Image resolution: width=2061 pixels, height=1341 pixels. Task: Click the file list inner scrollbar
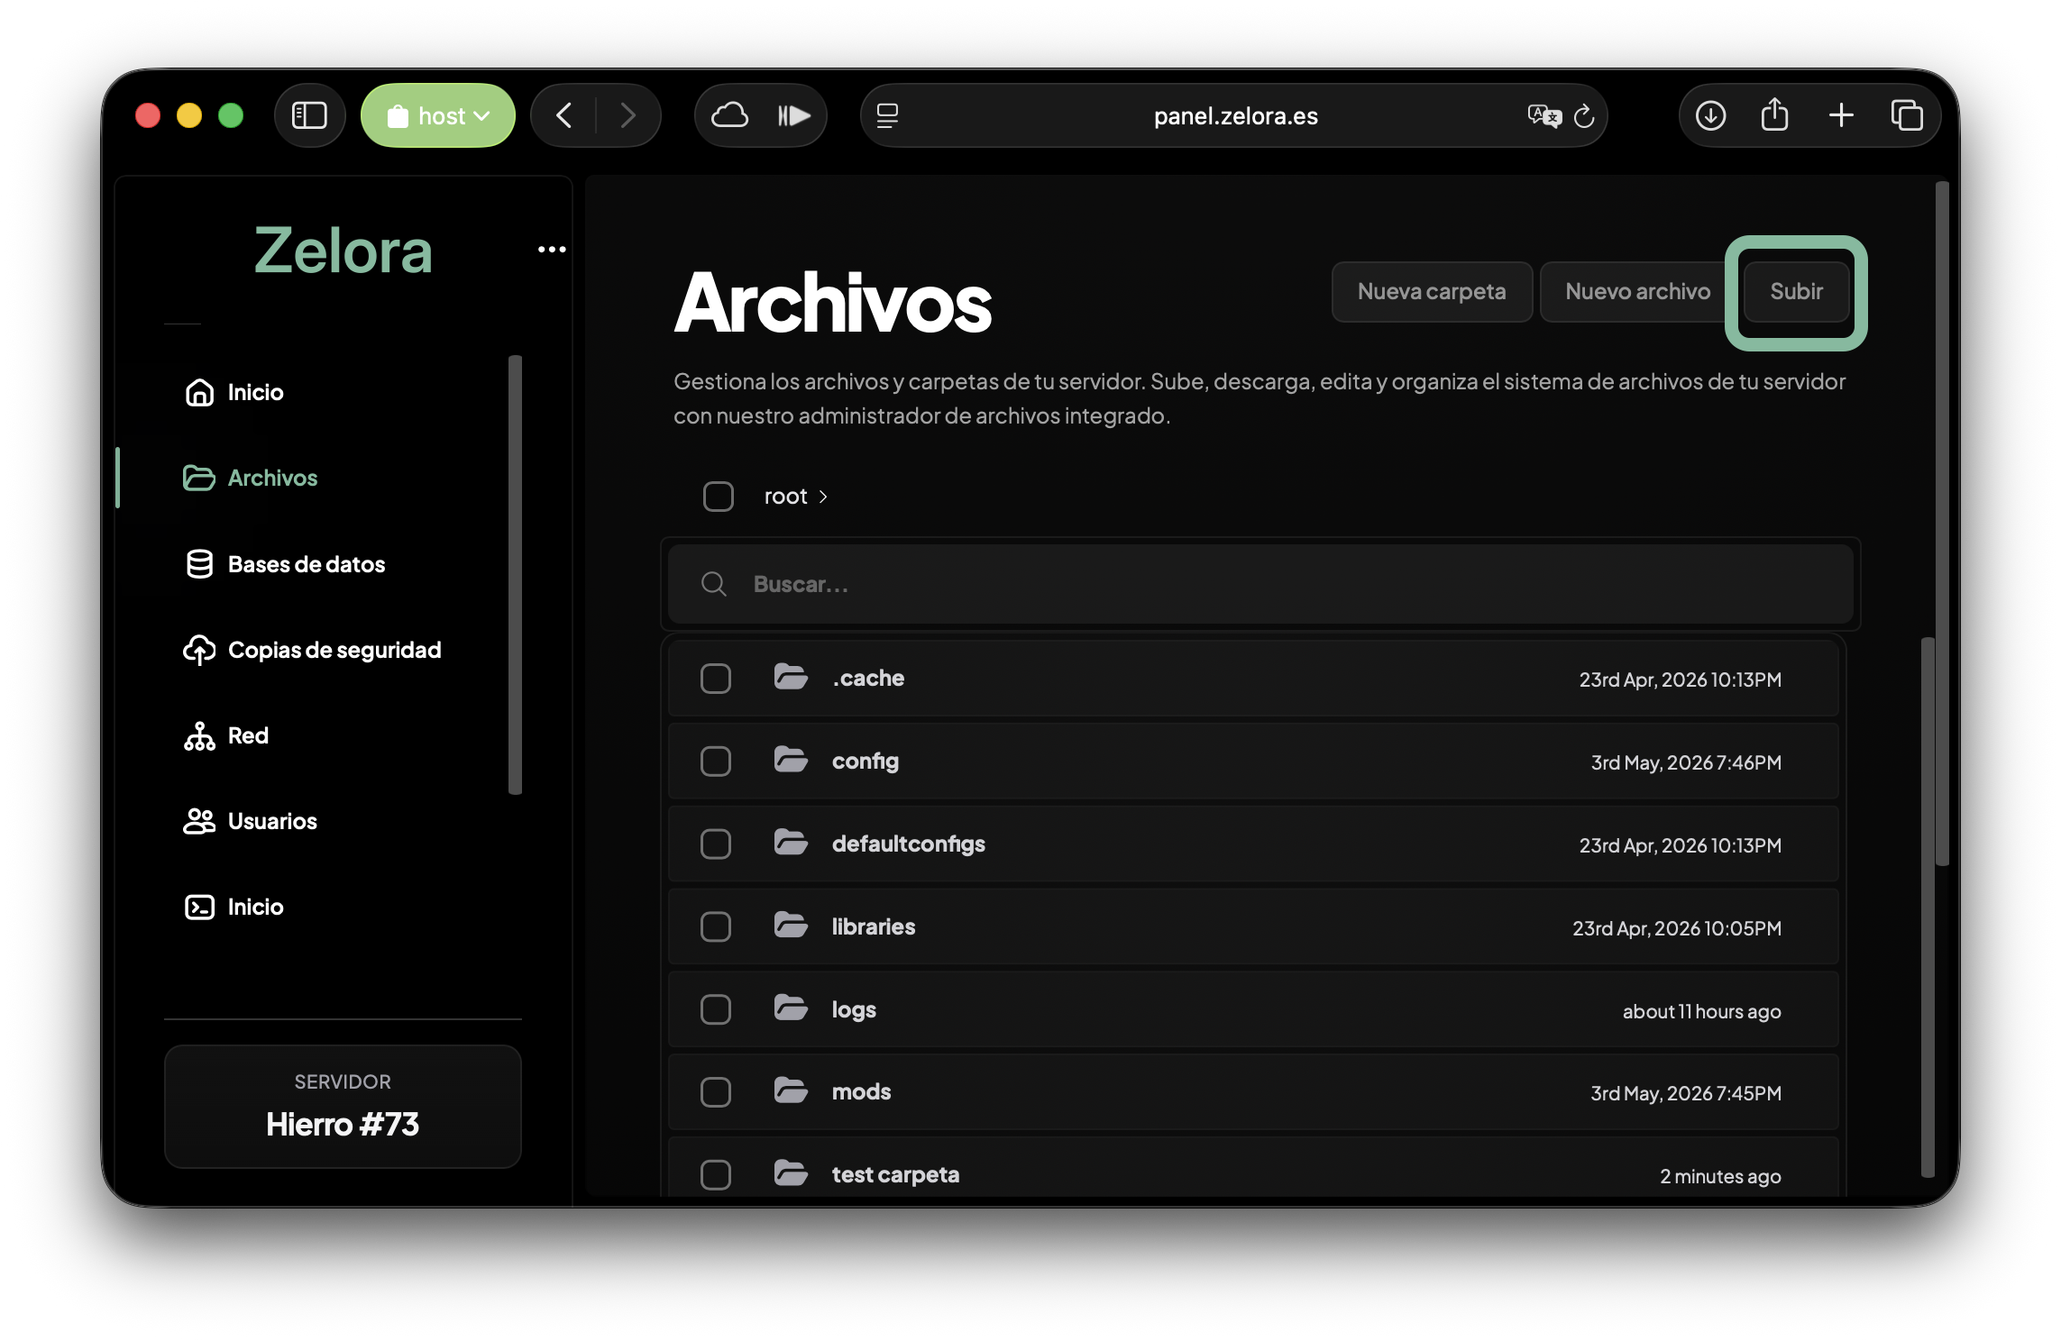tap(1928, 907)
